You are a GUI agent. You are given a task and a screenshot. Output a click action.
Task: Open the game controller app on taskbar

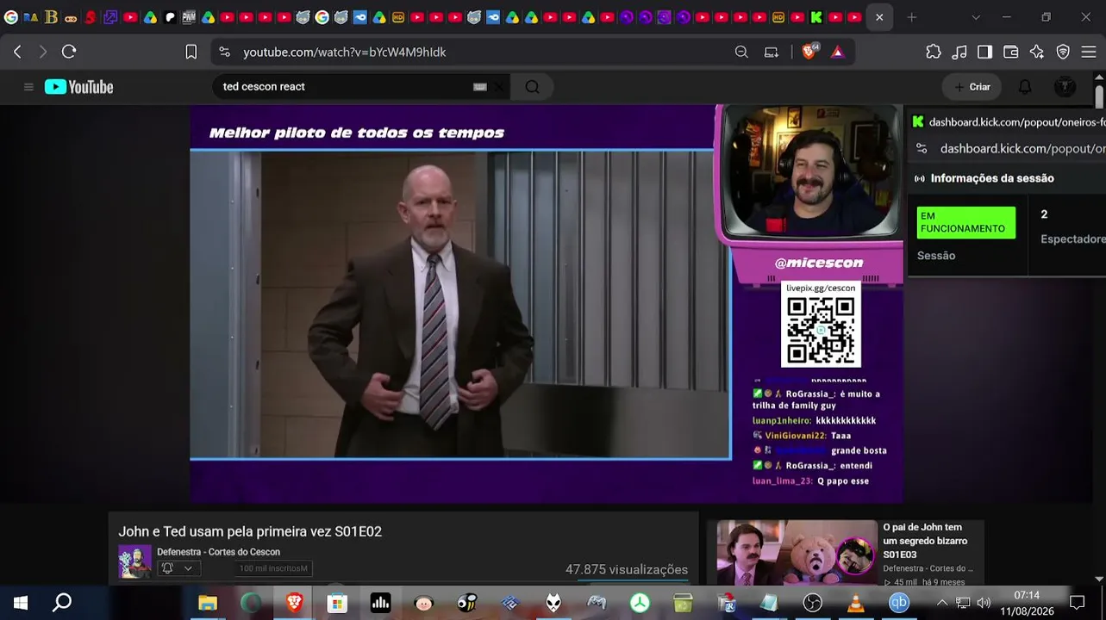coord(597,603)
